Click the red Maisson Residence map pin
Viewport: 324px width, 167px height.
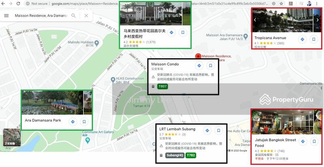click(x=198, y=56)
